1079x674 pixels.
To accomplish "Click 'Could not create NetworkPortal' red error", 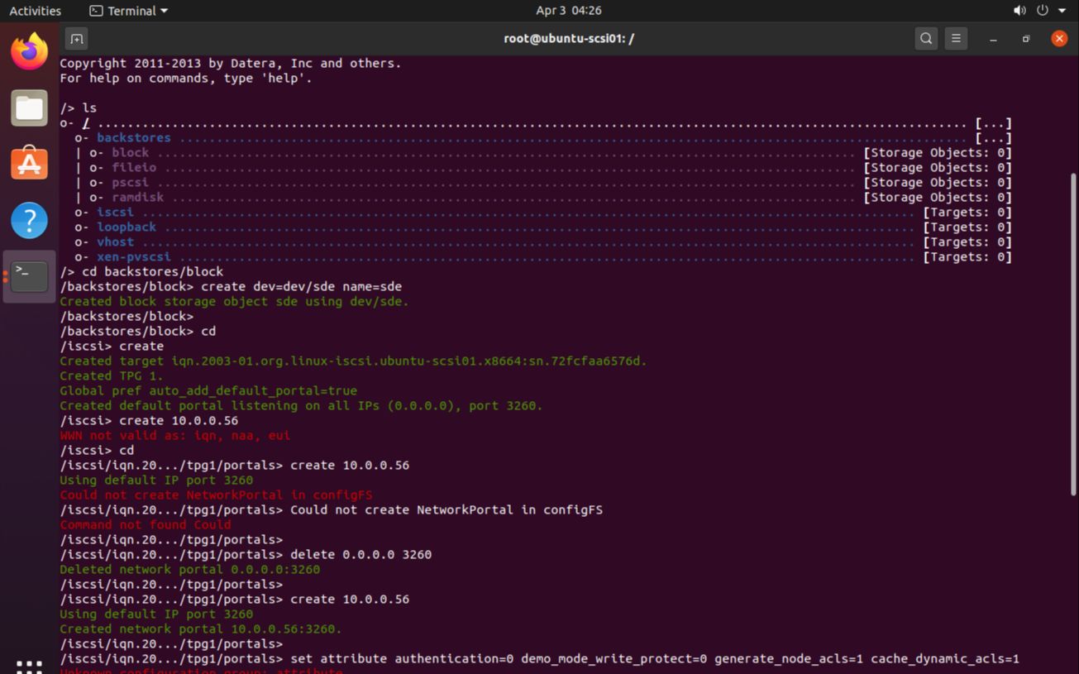I will click(x=216, y=495).
